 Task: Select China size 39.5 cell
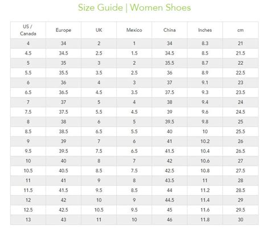pyautogui.click(x=170, y=122)
